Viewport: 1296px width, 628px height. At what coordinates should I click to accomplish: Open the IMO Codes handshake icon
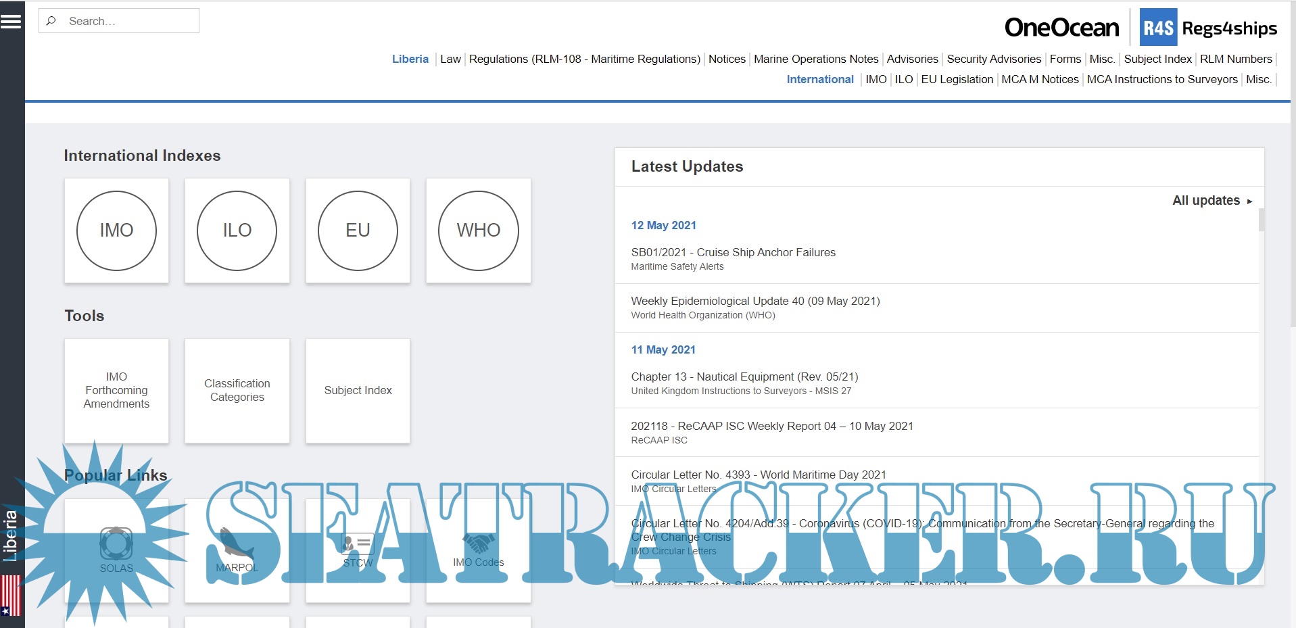click(478, 543)
